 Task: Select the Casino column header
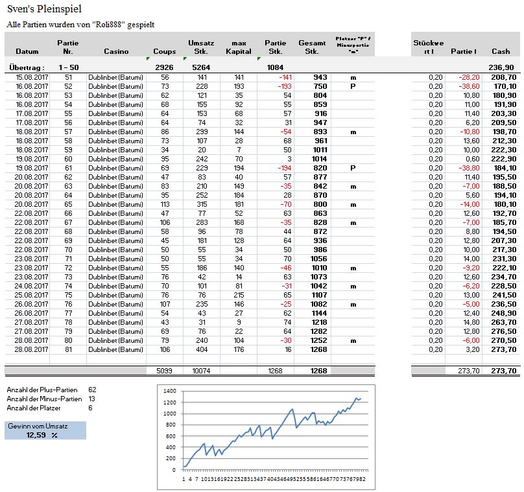click(x=116, y=51)
